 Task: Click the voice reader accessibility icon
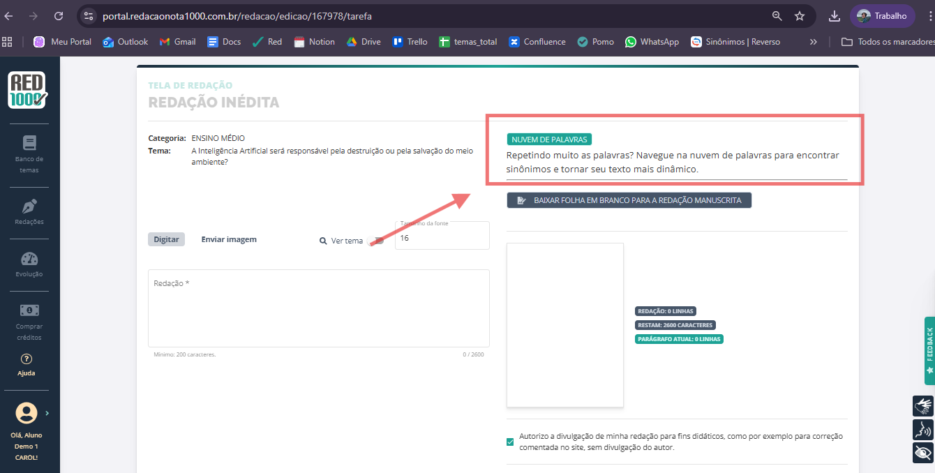(x=923, y=429)
